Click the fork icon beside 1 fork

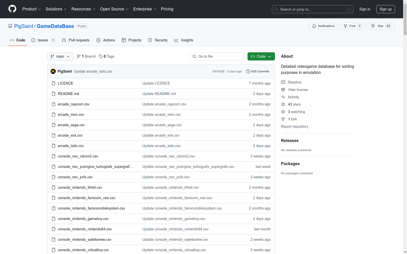coord(283,119)
